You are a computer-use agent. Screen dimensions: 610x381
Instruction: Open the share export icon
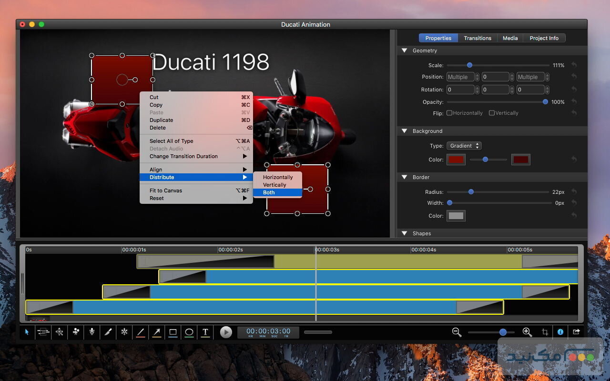pyautogui.click(x=576, y=332)
